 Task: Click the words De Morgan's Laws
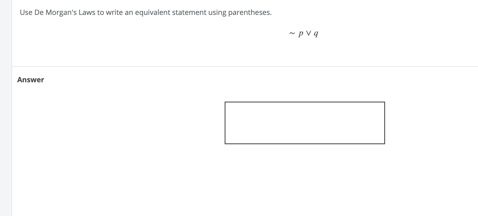66,12
